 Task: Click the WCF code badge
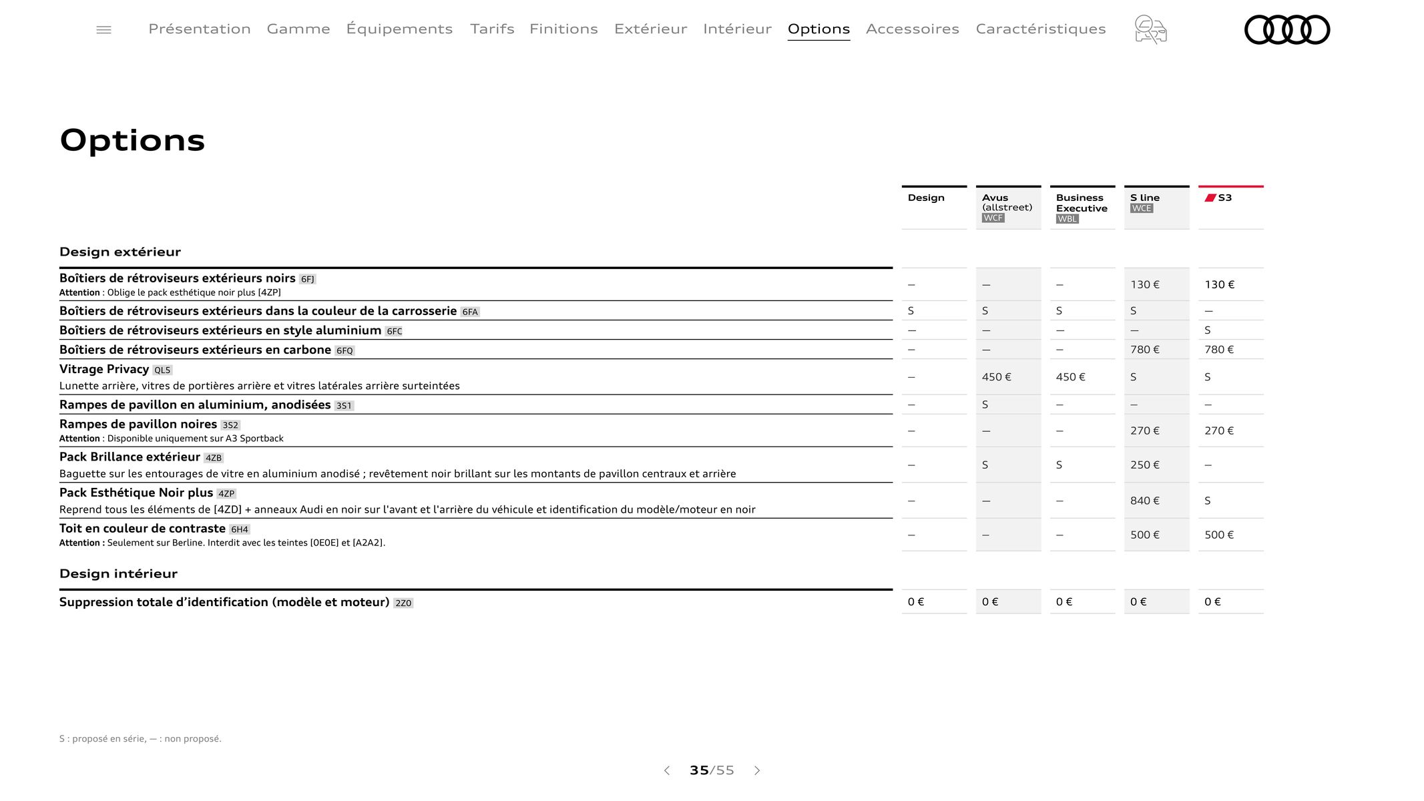[993, 218]
